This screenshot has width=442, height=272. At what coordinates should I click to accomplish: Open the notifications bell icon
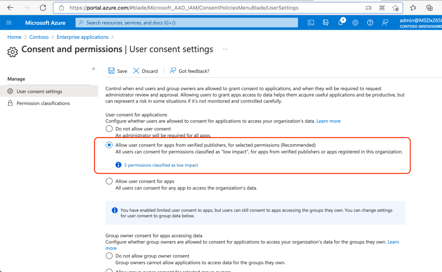click(341, 23)
